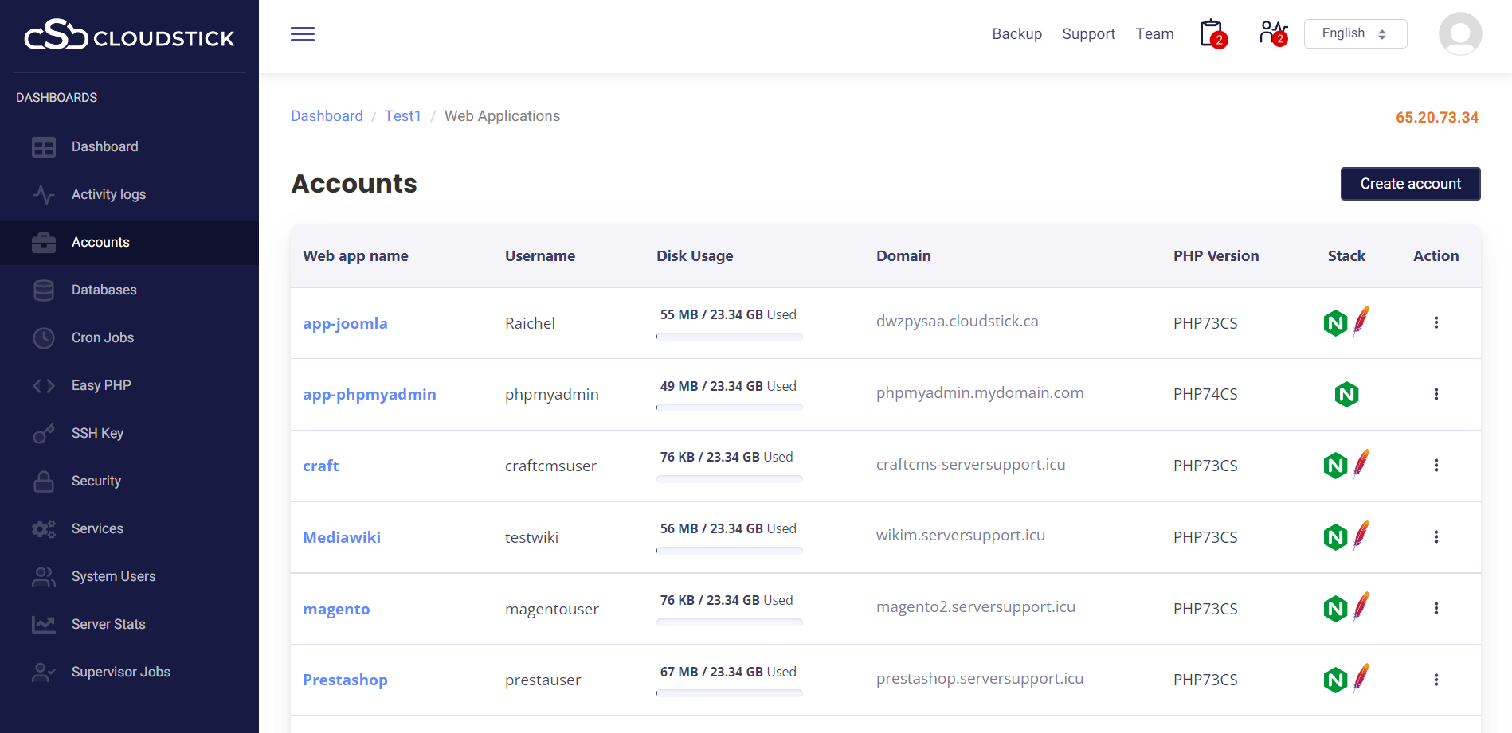The image size is (1512, 733).
Task: Click the CloudStick logo
Action: coord(129,36)
